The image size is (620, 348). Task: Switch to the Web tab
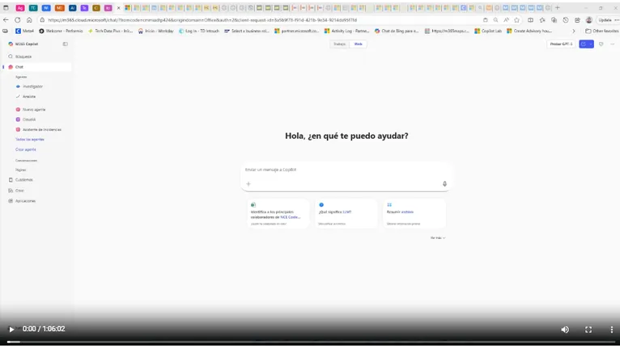point(359,44)
